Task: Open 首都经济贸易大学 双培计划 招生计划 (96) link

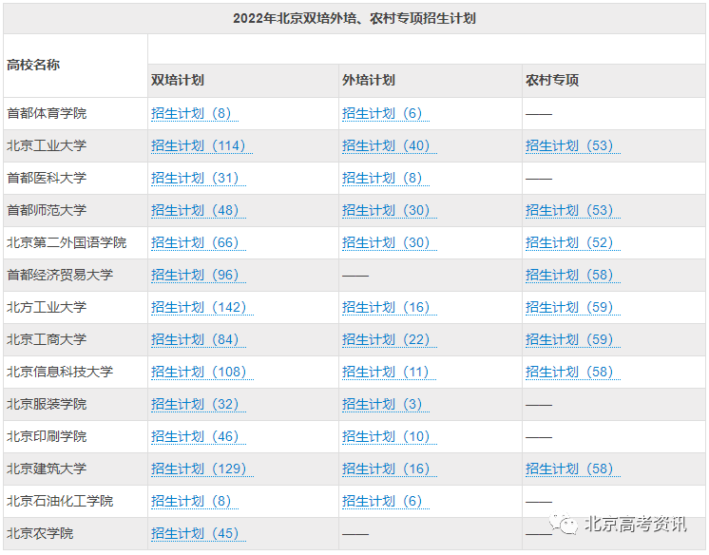Action: click(195, 276)
